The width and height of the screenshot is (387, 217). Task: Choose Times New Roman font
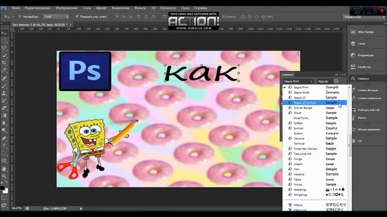pyautogui.click(x=314, y=149)
